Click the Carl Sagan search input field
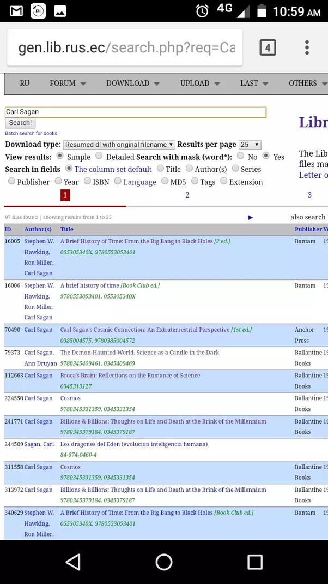The height and width of the screenshot is (584, 328). point(135,112)
